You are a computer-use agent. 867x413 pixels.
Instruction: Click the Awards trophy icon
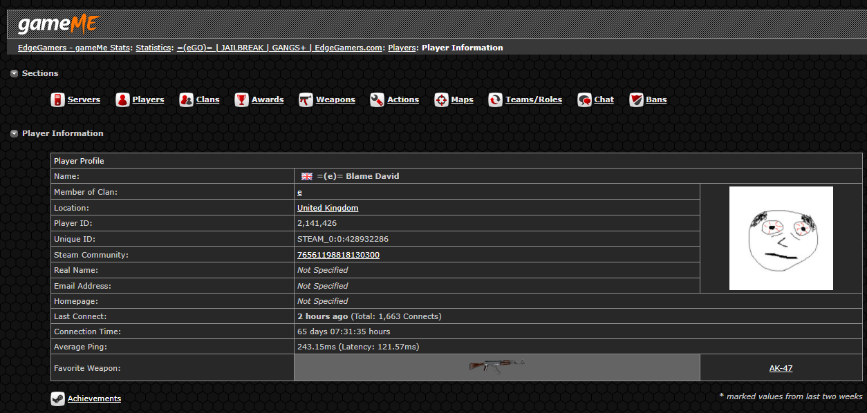(241, 100)
